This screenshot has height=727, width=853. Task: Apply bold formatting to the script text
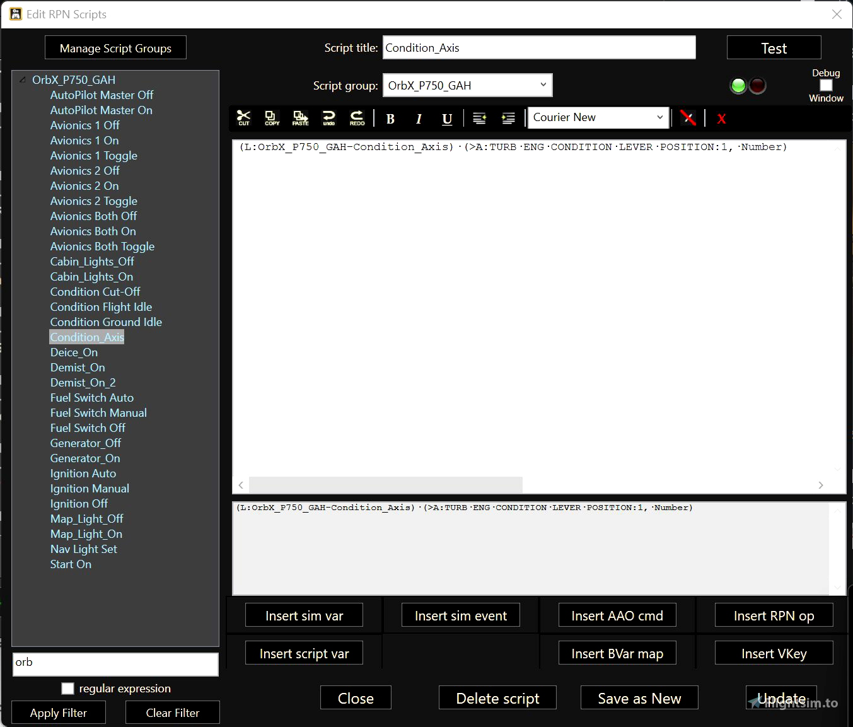click(x=390, y=119)
